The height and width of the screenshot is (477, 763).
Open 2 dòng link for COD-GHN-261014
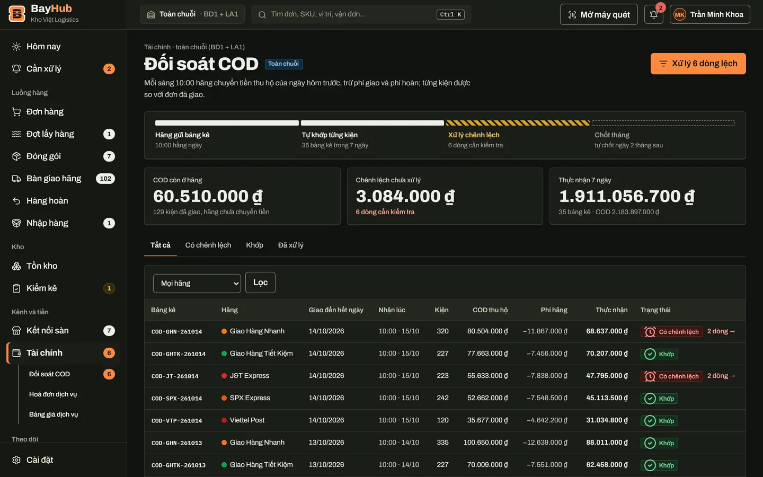coord(721,331)
